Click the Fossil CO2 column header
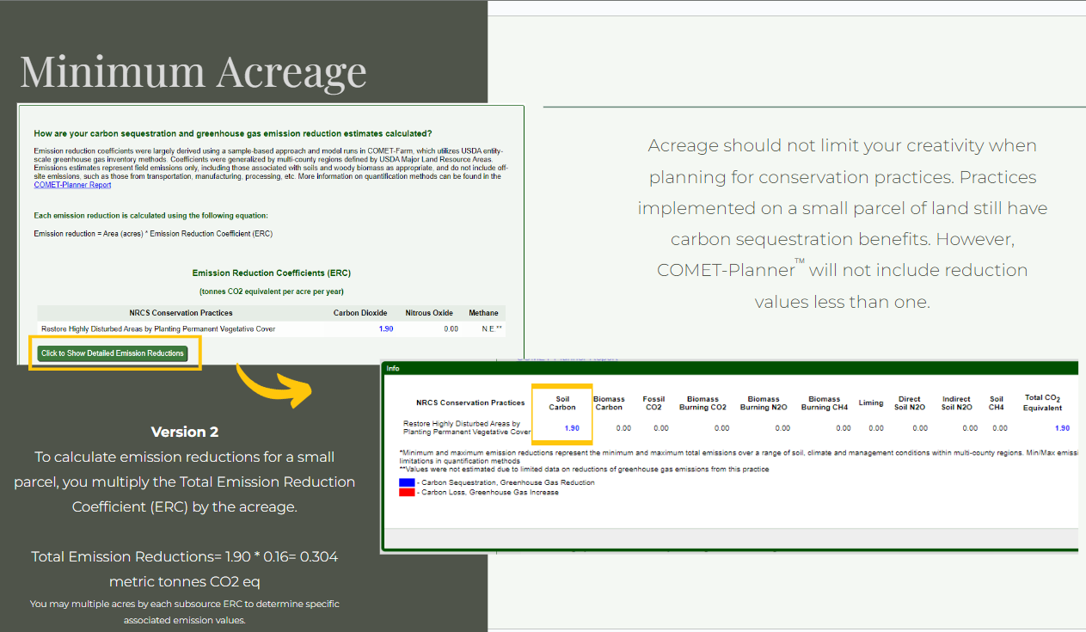 [653, 402]
